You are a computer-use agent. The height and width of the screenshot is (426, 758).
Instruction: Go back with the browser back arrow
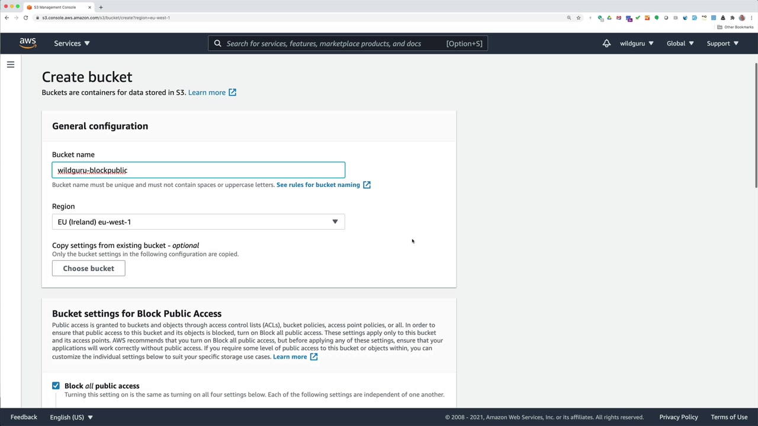coord(7,18)
